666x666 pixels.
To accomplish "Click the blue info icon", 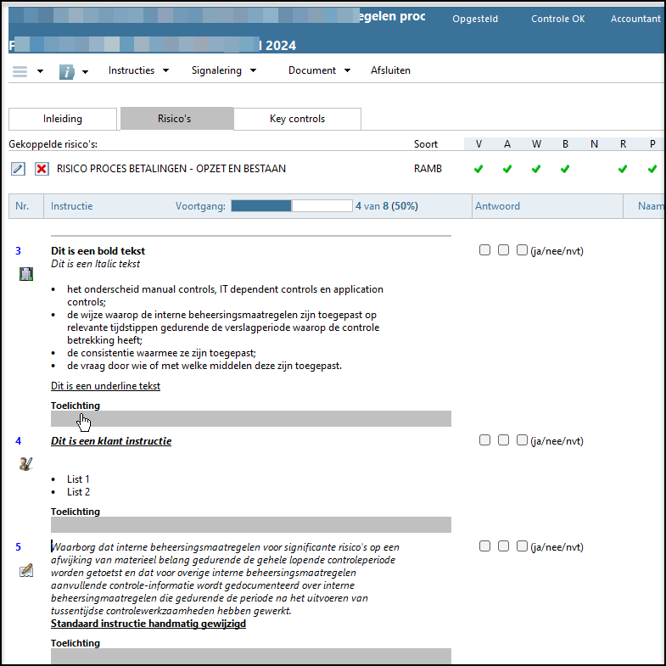I will click(x=67, y=72).
